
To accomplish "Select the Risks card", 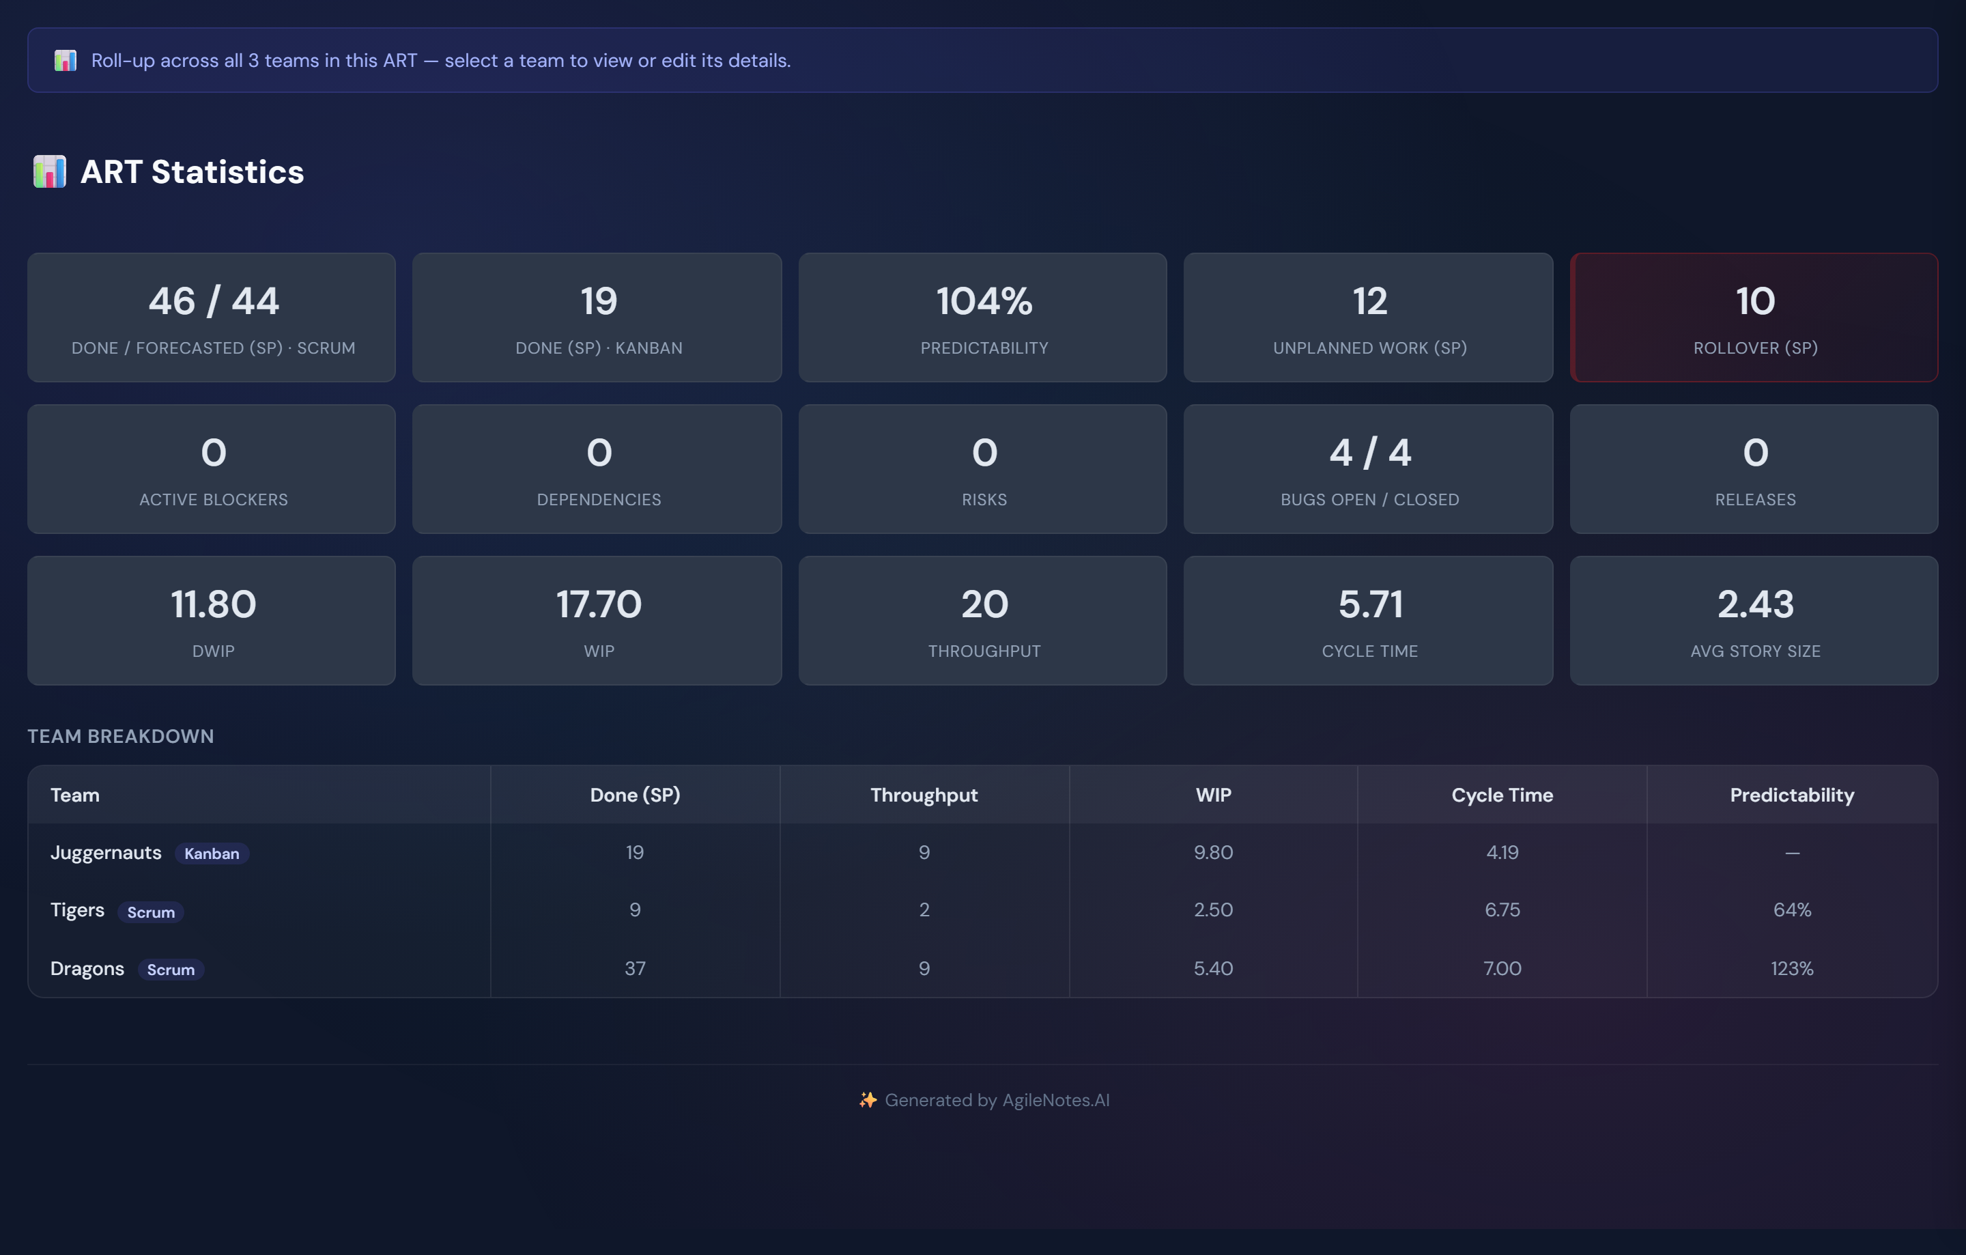I will tap(983, 468).
